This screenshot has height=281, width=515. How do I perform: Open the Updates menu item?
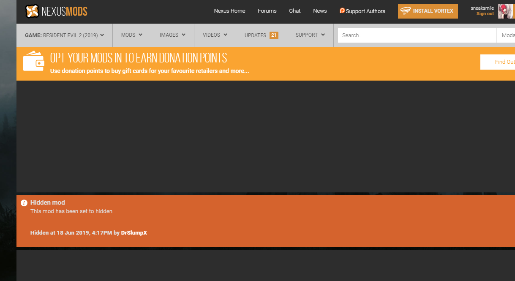click(x=261, y=35)
